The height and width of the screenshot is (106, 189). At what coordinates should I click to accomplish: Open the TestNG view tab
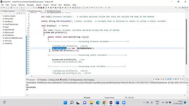click(x=64, y=80)
